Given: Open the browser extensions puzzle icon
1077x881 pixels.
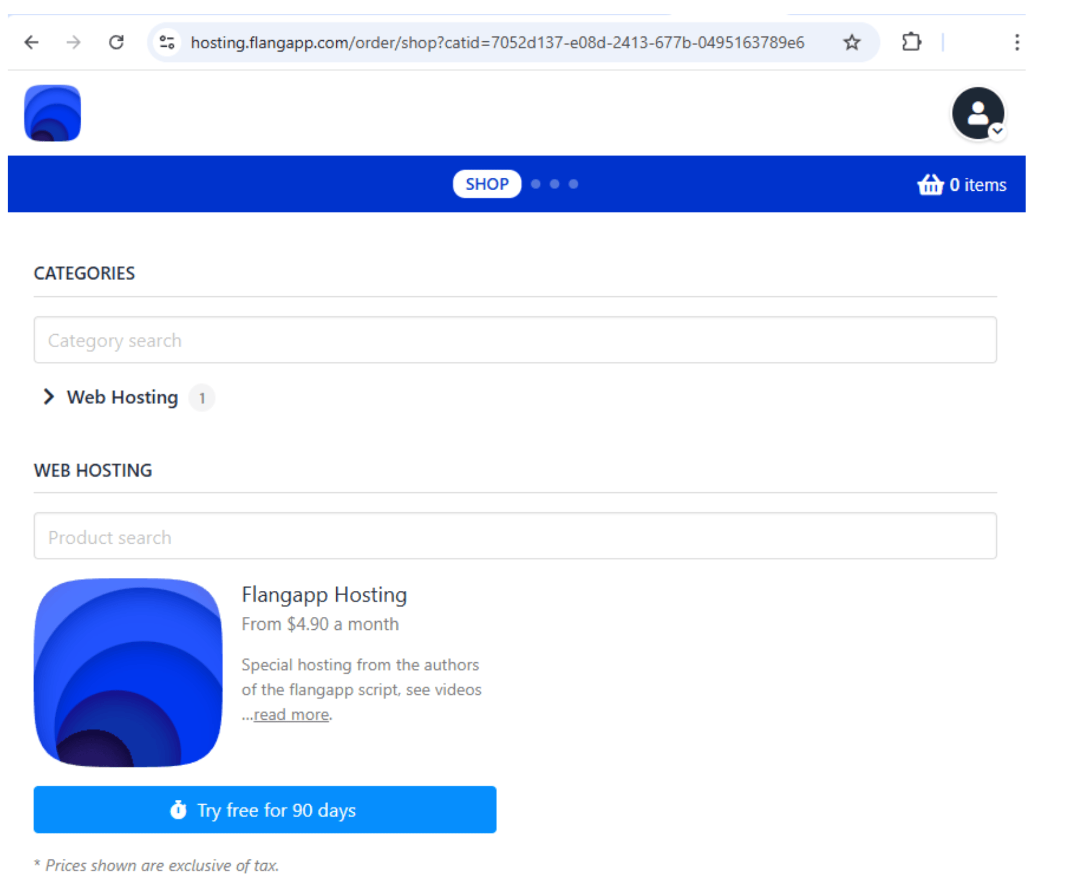Looking at the screenshot, I should pos(912,42).
